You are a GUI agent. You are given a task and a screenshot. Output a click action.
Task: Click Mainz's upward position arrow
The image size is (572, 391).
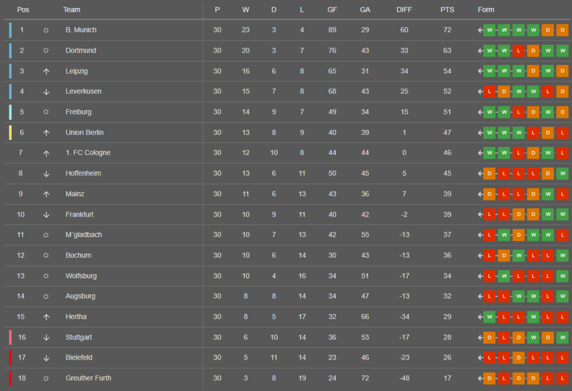tap(46, 194)
